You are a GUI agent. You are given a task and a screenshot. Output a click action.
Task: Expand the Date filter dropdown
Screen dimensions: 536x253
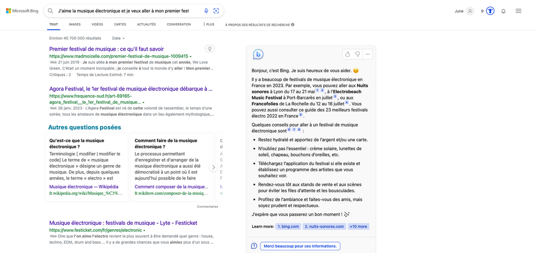coord(118,38)
